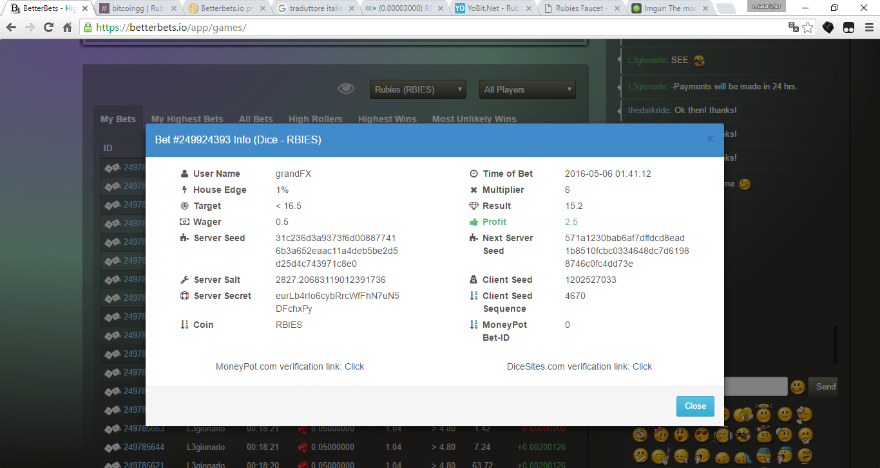880x468 pixels.
Task: Insert the tongue-out emoji
Action: pyautogui.click(x=681, y=435)
